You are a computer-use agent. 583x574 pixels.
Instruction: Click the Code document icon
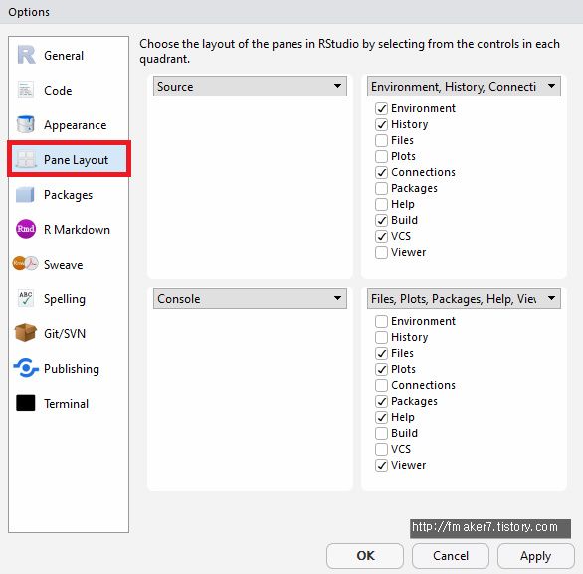pyautogui.click(x=26, y=90)
